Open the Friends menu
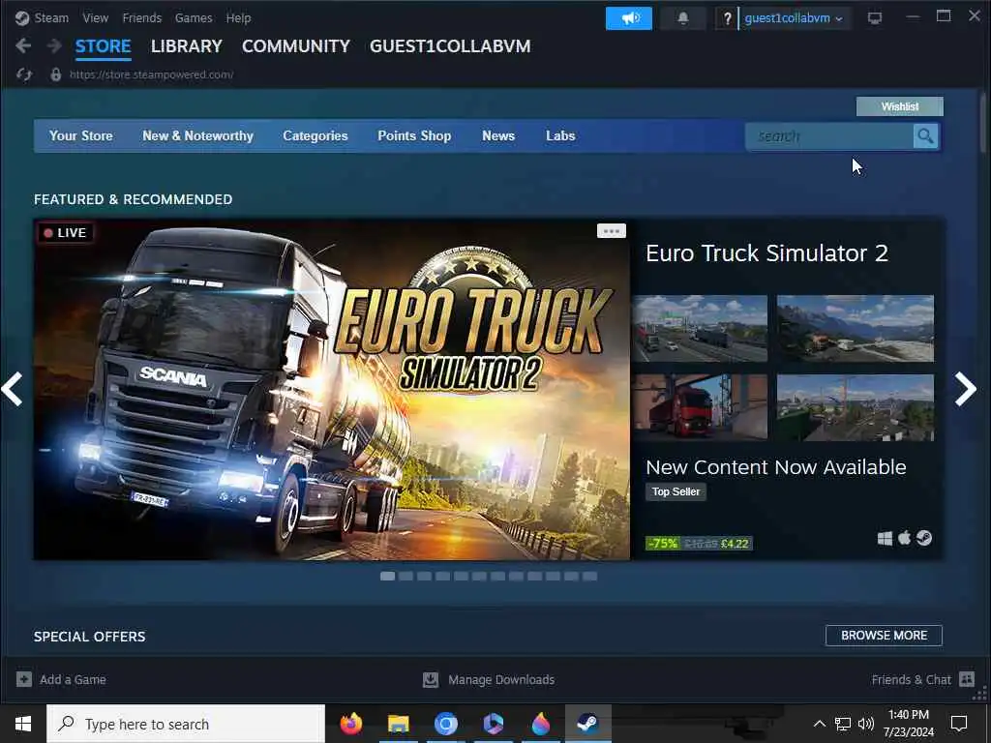This screenshot has height=743, width=991. coord(142,17)
